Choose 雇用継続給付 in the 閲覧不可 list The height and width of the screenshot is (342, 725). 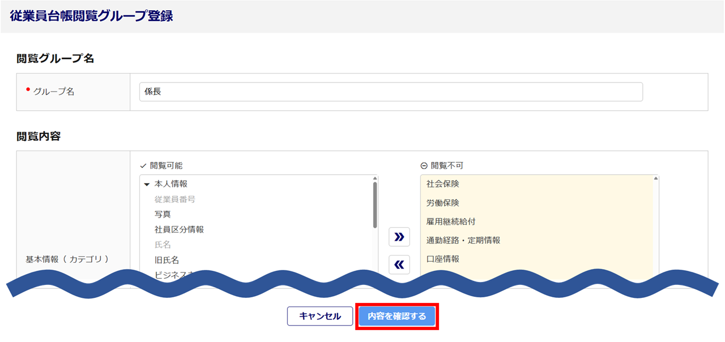click(450, 222)
